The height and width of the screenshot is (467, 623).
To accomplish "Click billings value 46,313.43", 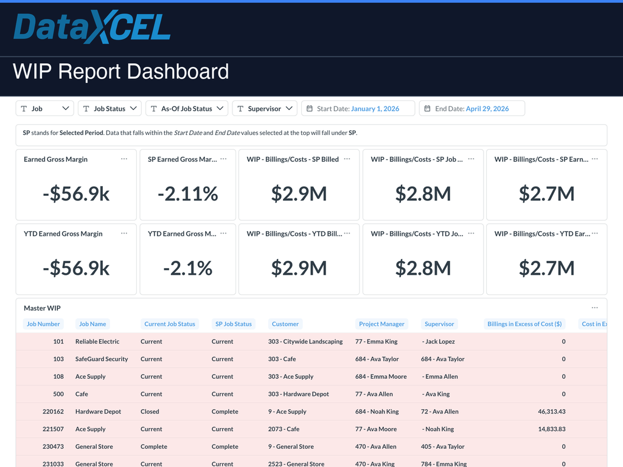I will coord(552,412).
